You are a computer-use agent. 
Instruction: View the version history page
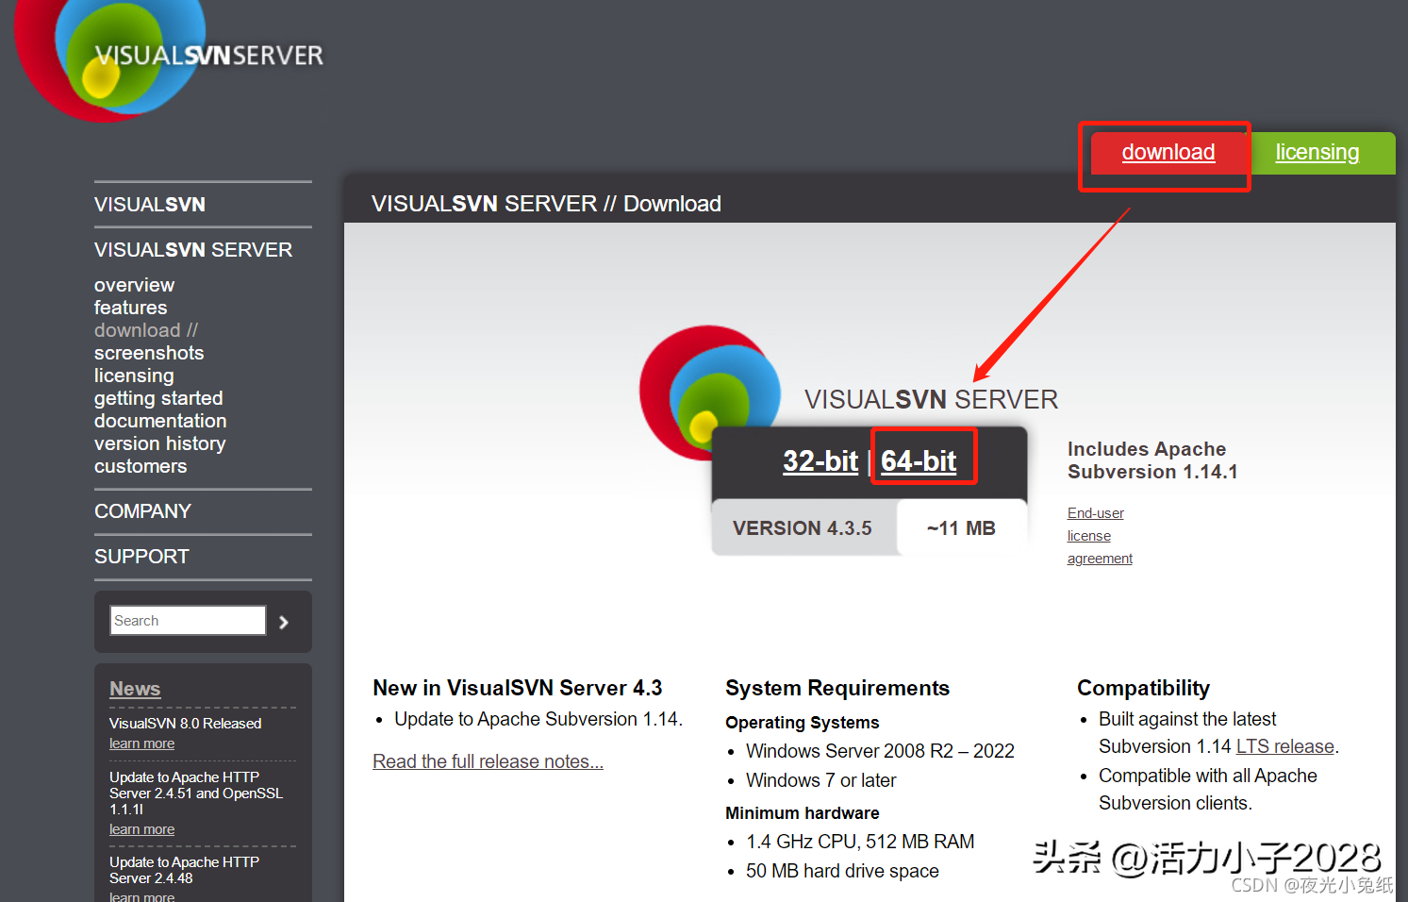pyautogui.click(x=160, y=443)
